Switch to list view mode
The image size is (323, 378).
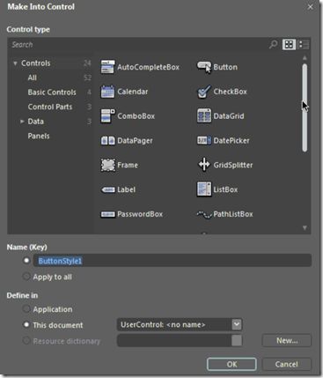304,44
